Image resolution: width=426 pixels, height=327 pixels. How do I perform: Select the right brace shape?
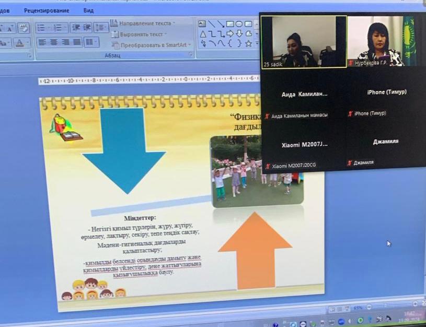point(239,43)
